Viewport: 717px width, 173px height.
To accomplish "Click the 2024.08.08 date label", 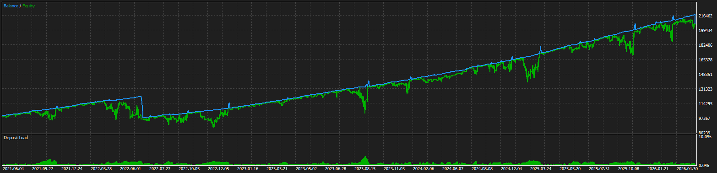I will tap(483, 168).
